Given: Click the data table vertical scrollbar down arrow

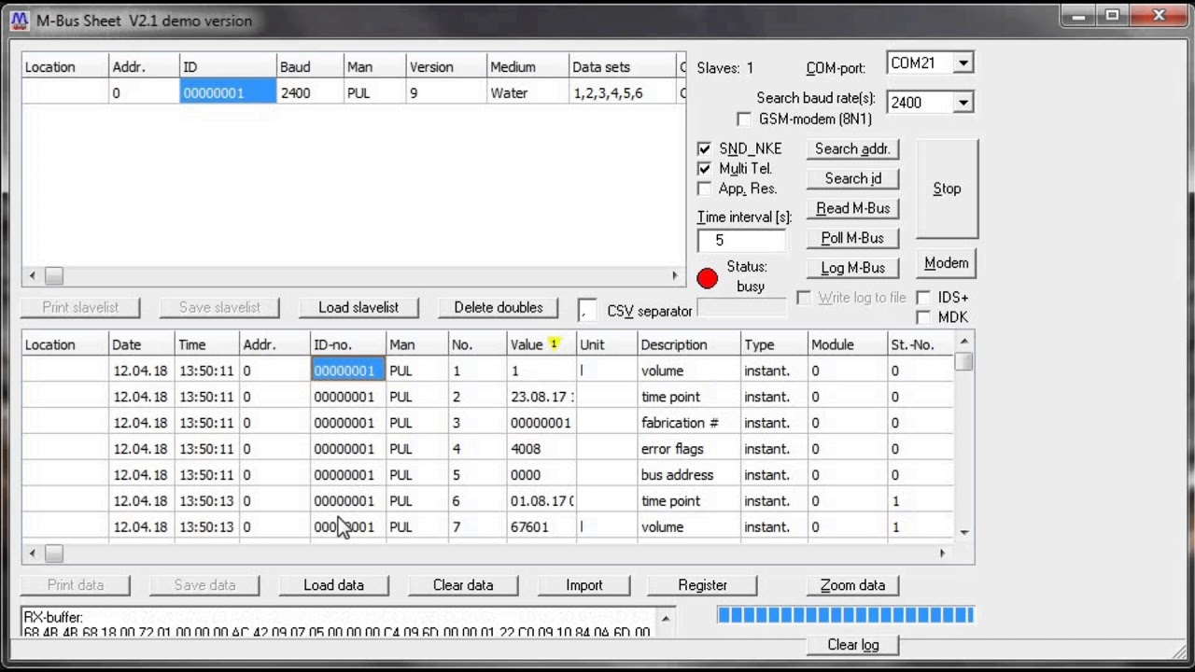Looking at the screenshot, I should pyautogui.click(x=964, y=532).
